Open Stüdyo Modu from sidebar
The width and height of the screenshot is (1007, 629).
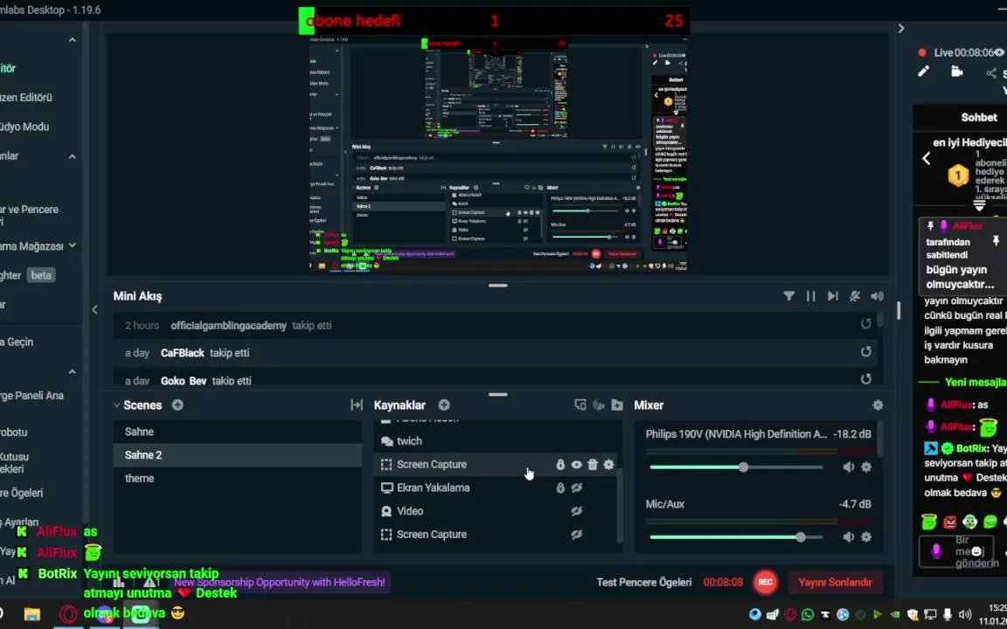pos(24,127)
